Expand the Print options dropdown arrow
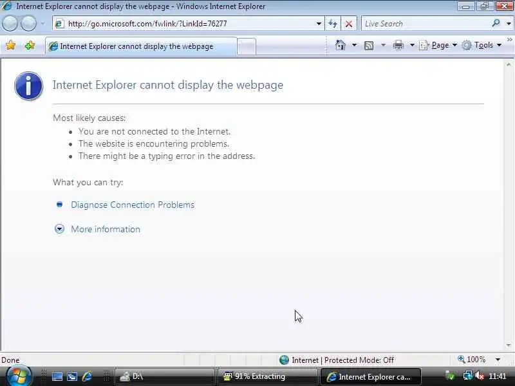Screen dimensions: 515x386 (x=412, y=45)
